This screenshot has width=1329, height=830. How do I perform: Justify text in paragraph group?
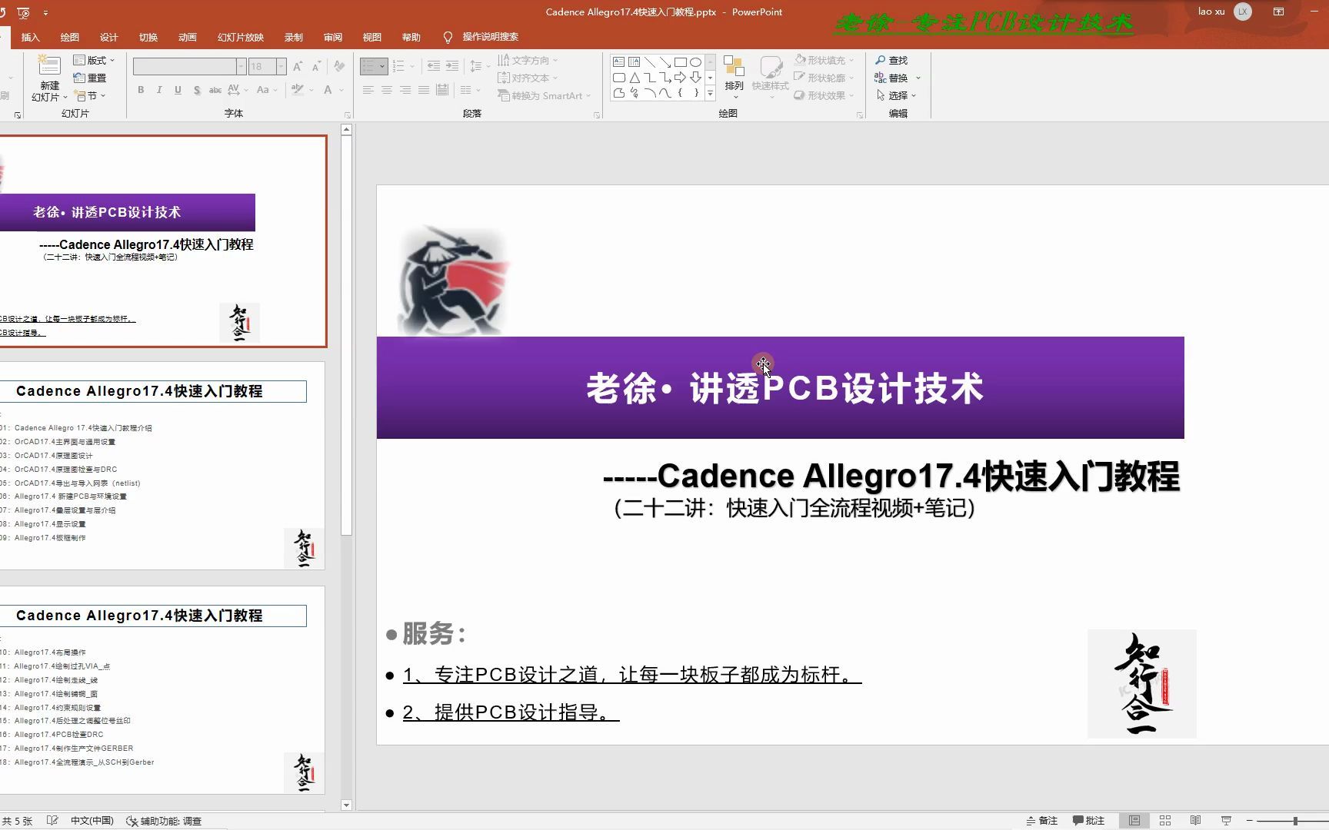tap(424, 90)
